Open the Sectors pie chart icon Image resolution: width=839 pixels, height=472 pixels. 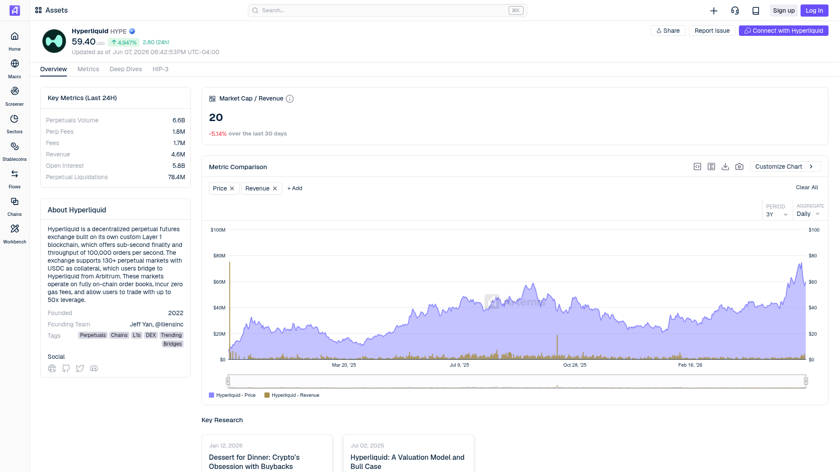(14, 119)
